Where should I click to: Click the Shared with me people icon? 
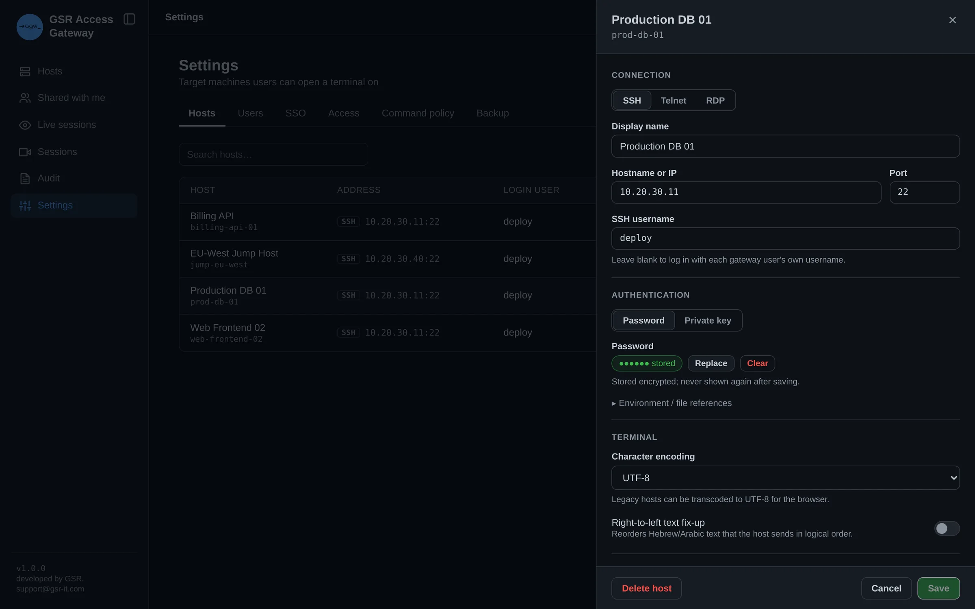(x=25, y=98)
